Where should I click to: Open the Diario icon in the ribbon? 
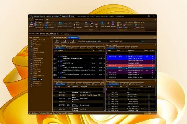pyautogui.click(x=91, y=24)
